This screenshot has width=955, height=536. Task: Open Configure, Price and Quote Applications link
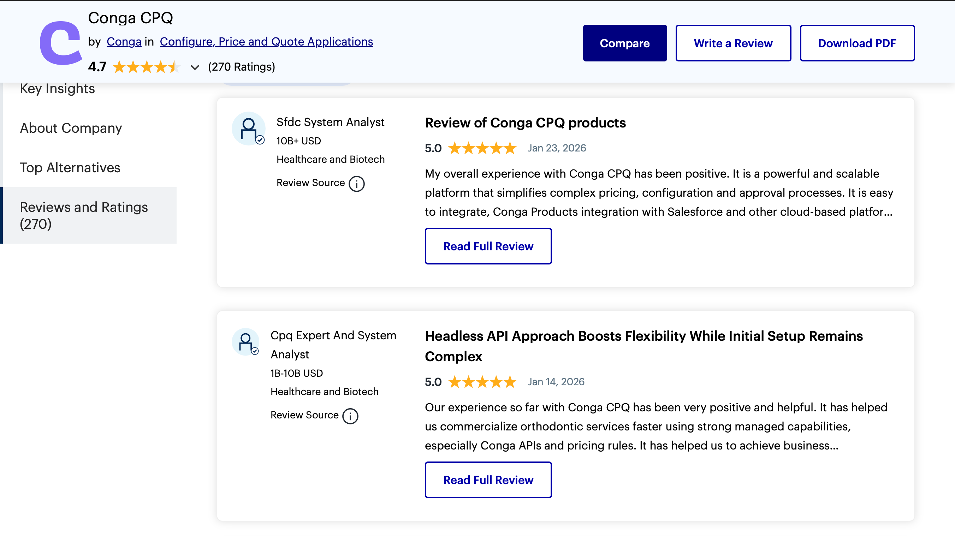click(x=266, y=42)
